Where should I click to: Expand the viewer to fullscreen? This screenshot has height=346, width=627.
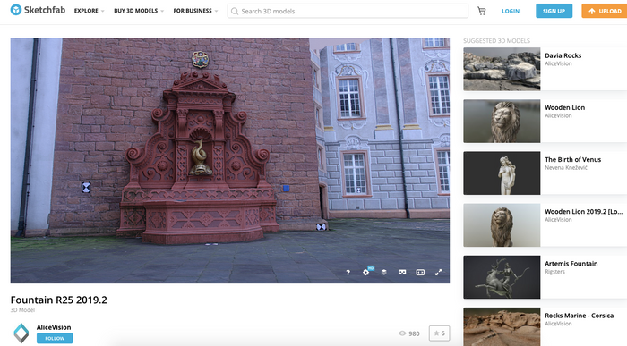[438, 272]
